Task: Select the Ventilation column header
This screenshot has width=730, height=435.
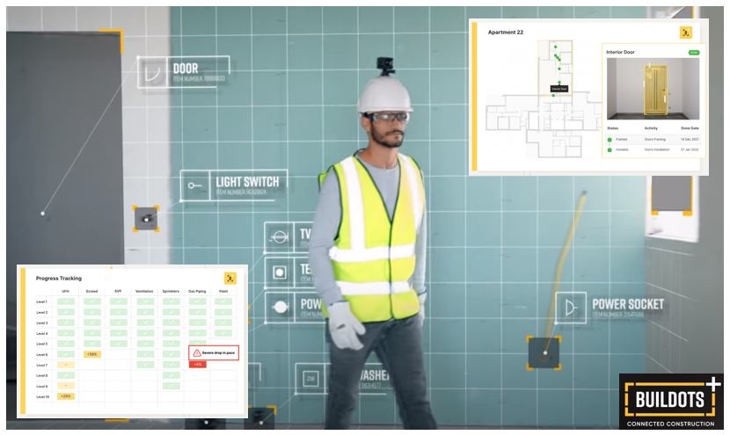Action: point(144,291)
